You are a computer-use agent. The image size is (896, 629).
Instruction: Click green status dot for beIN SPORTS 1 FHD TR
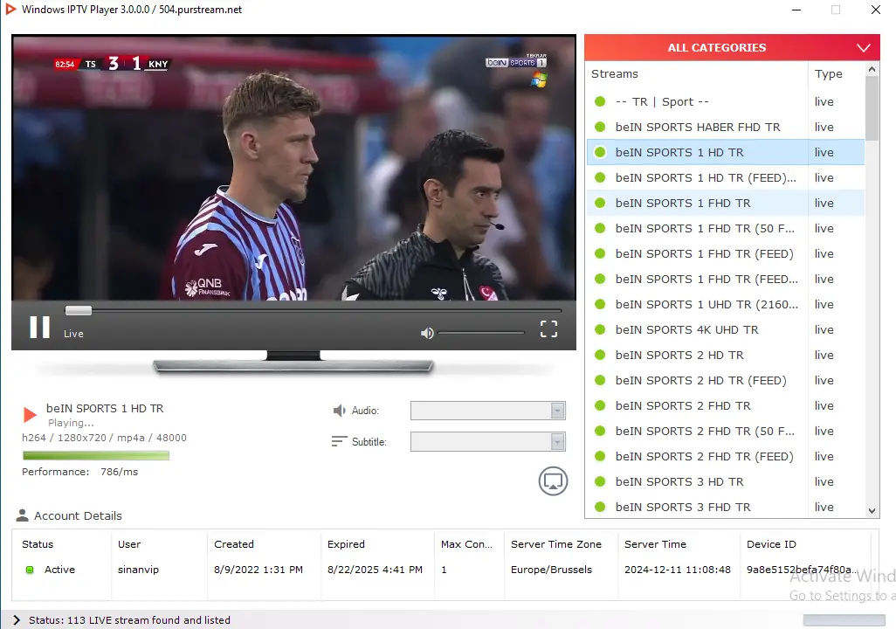[x=600, y=203]
